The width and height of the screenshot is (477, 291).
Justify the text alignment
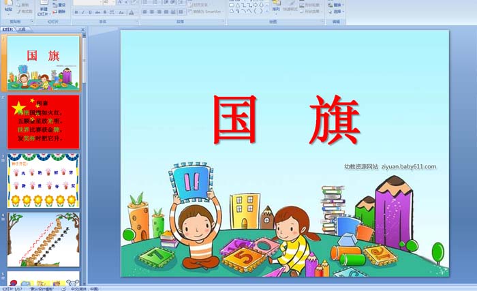[x=166, y=12]
